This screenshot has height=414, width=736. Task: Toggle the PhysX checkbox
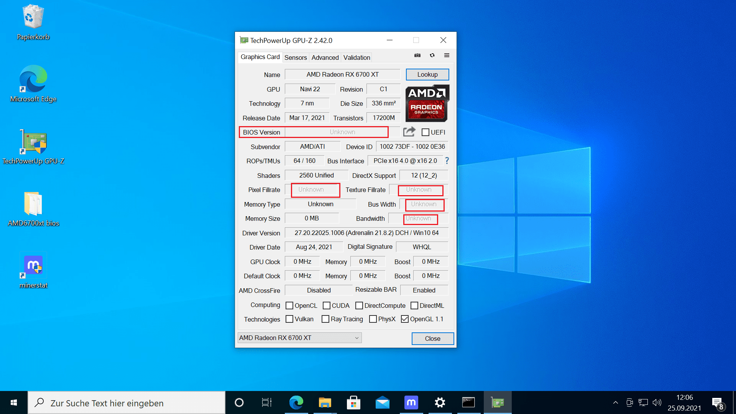click(x=373, y=319)
